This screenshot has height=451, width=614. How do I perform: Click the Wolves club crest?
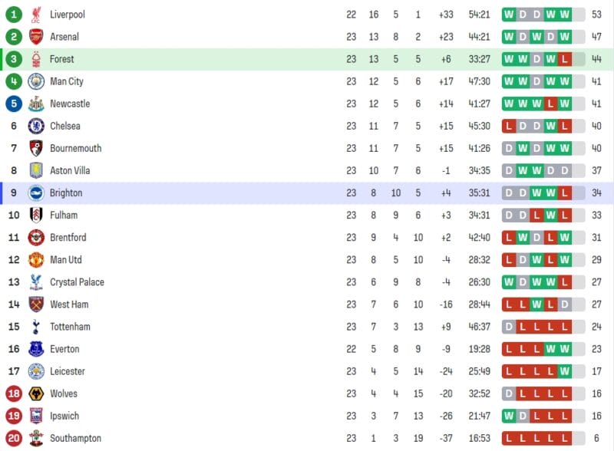point(36,393)
